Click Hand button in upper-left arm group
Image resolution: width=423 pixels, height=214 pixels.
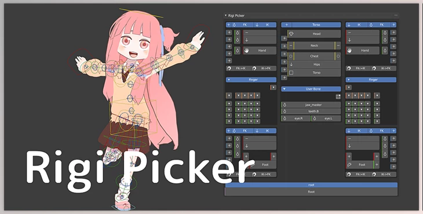[x=260, y=50]
